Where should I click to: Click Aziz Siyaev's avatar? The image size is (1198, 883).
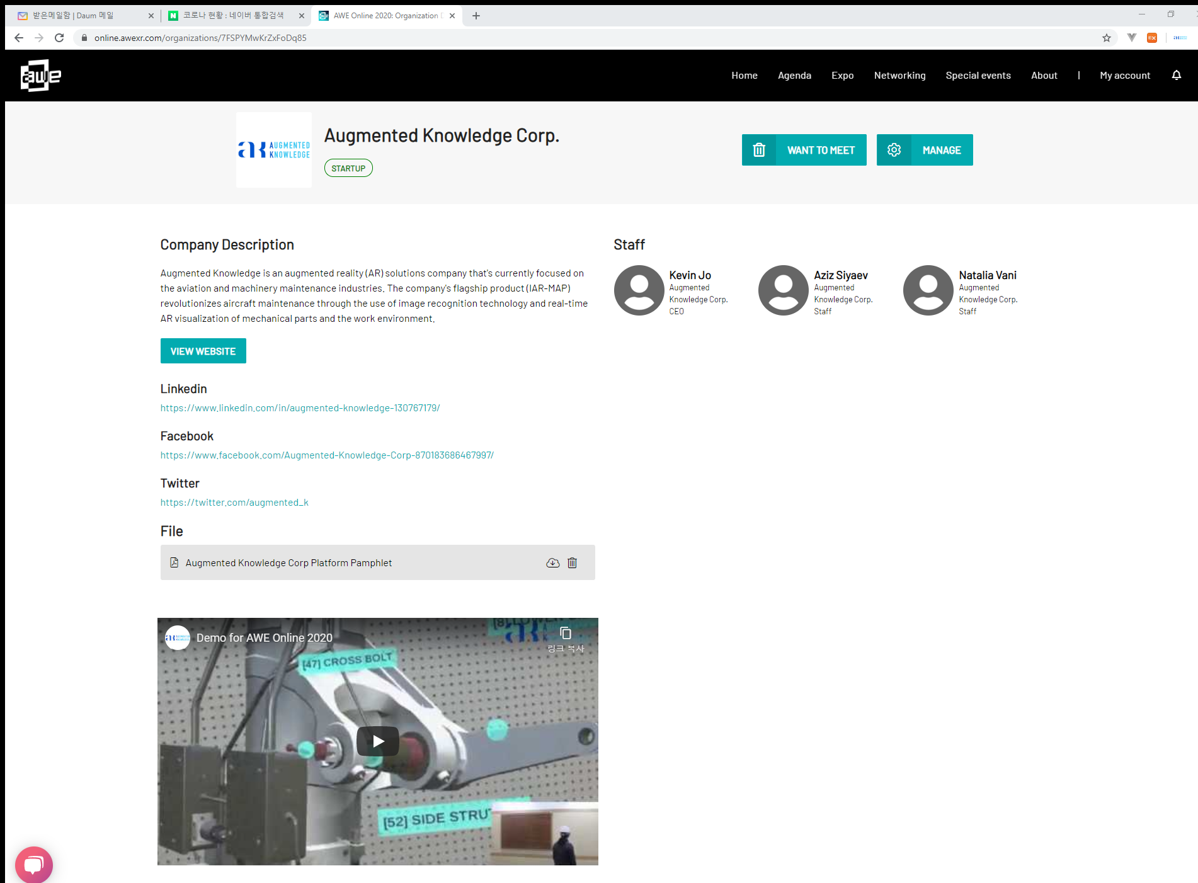[784, 290]
